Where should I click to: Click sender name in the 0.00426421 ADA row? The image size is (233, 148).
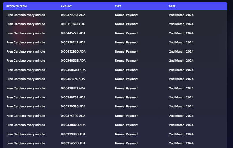pos(26,89)
